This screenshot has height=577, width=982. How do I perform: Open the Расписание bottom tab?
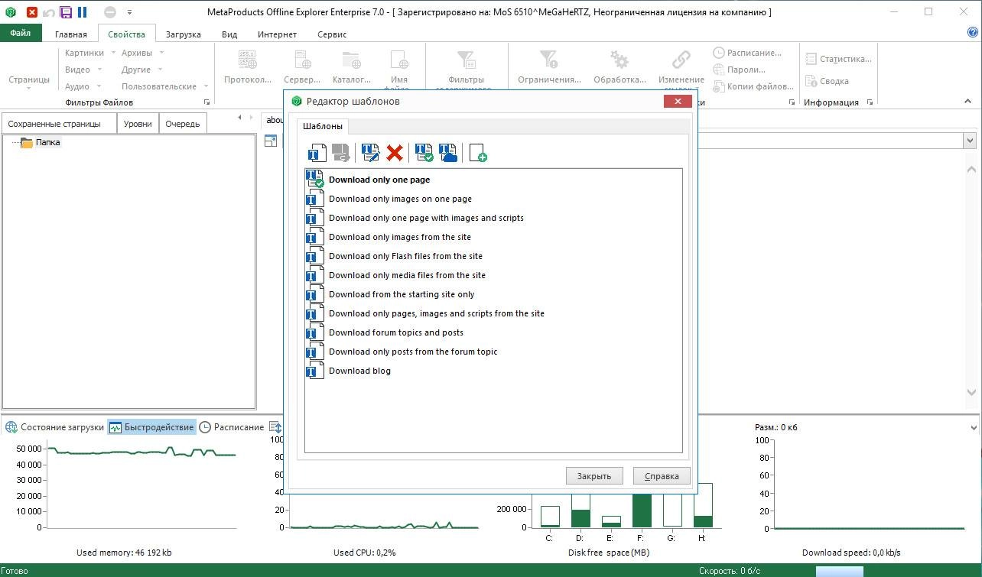pyautogui.click(x=232, y=427)
